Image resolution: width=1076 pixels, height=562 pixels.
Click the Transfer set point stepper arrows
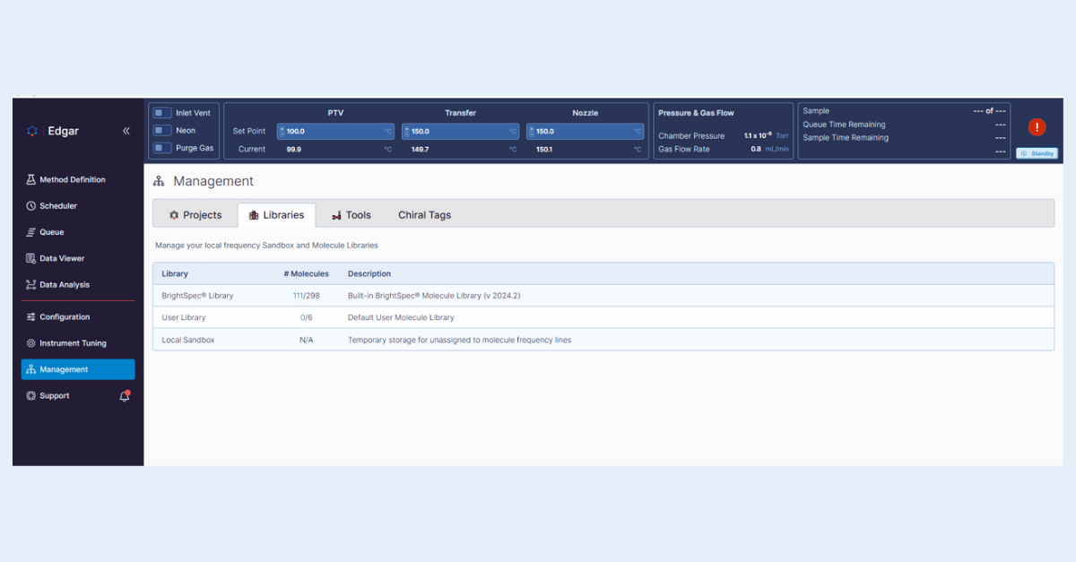[x=407, y=131]
